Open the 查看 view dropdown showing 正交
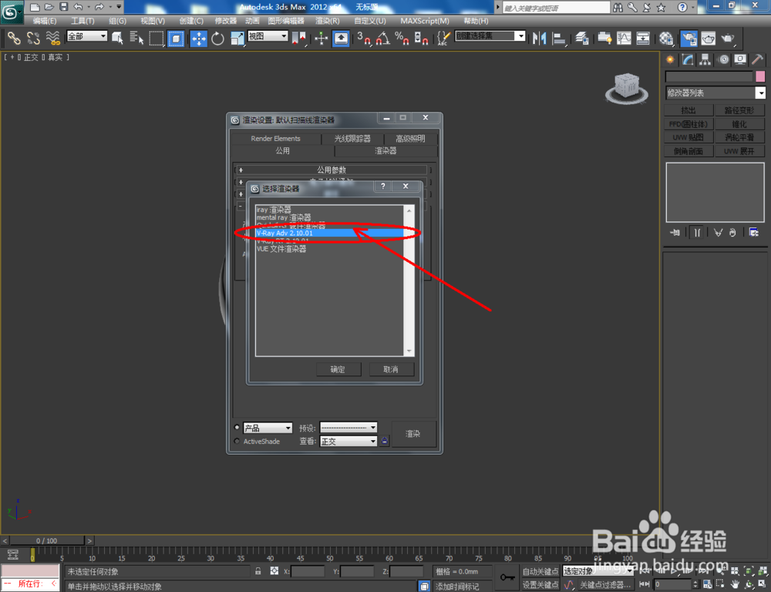Screen dimensions: 771x592 (x=348, y=441)
